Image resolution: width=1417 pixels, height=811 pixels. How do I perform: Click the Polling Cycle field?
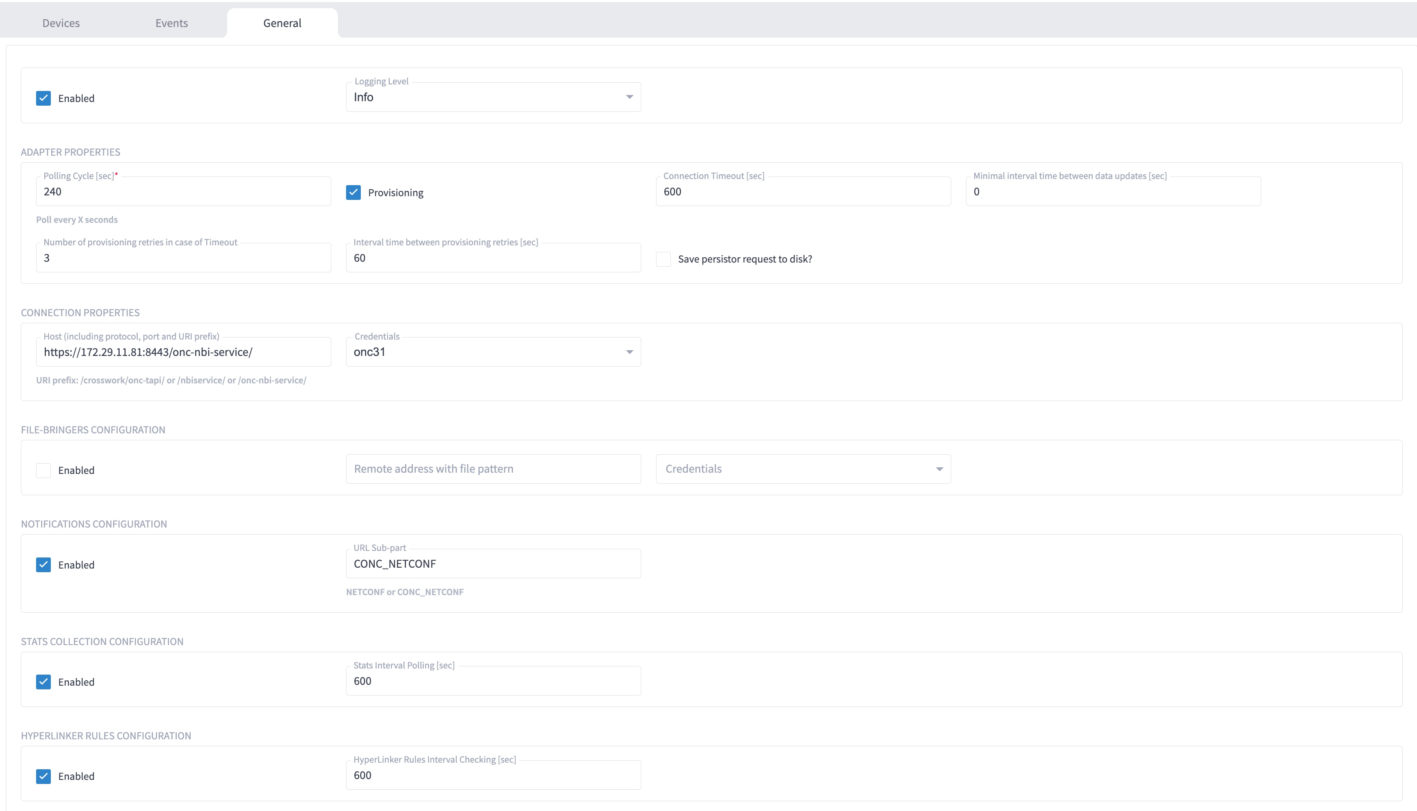[x=183, y=192]
